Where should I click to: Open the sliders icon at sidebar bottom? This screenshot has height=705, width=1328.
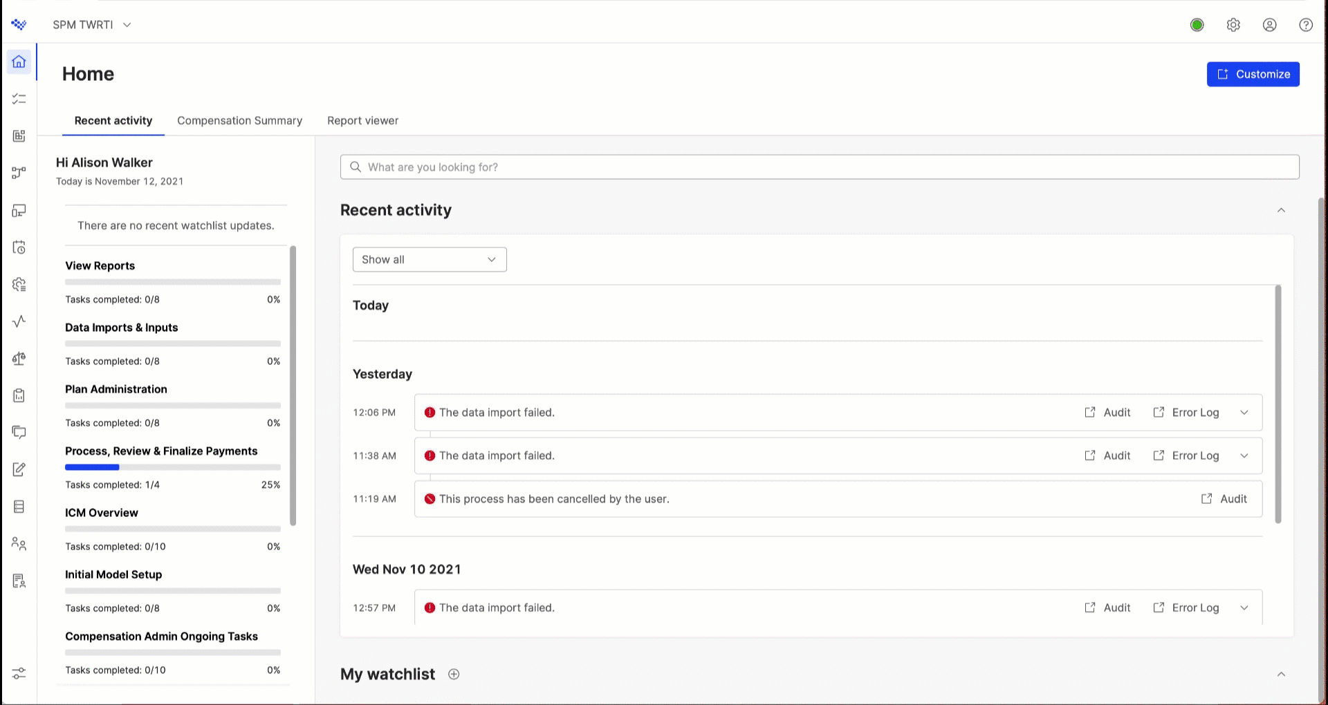click(19, 673)
